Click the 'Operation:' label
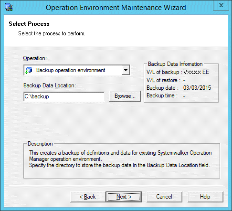The height and width of the screenshot is (211, 232). click(x=35, y=58)
